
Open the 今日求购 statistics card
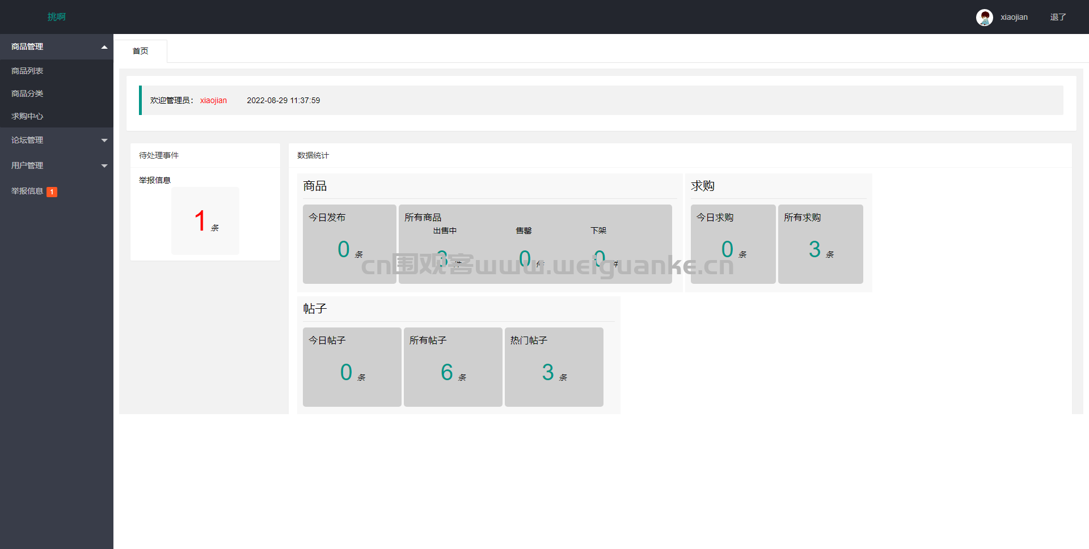[x=733, y=244]
